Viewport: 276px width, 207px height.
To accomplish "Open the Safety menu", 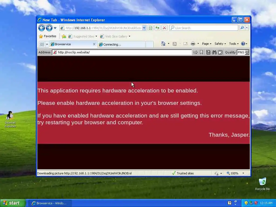I will pos(220,44).
